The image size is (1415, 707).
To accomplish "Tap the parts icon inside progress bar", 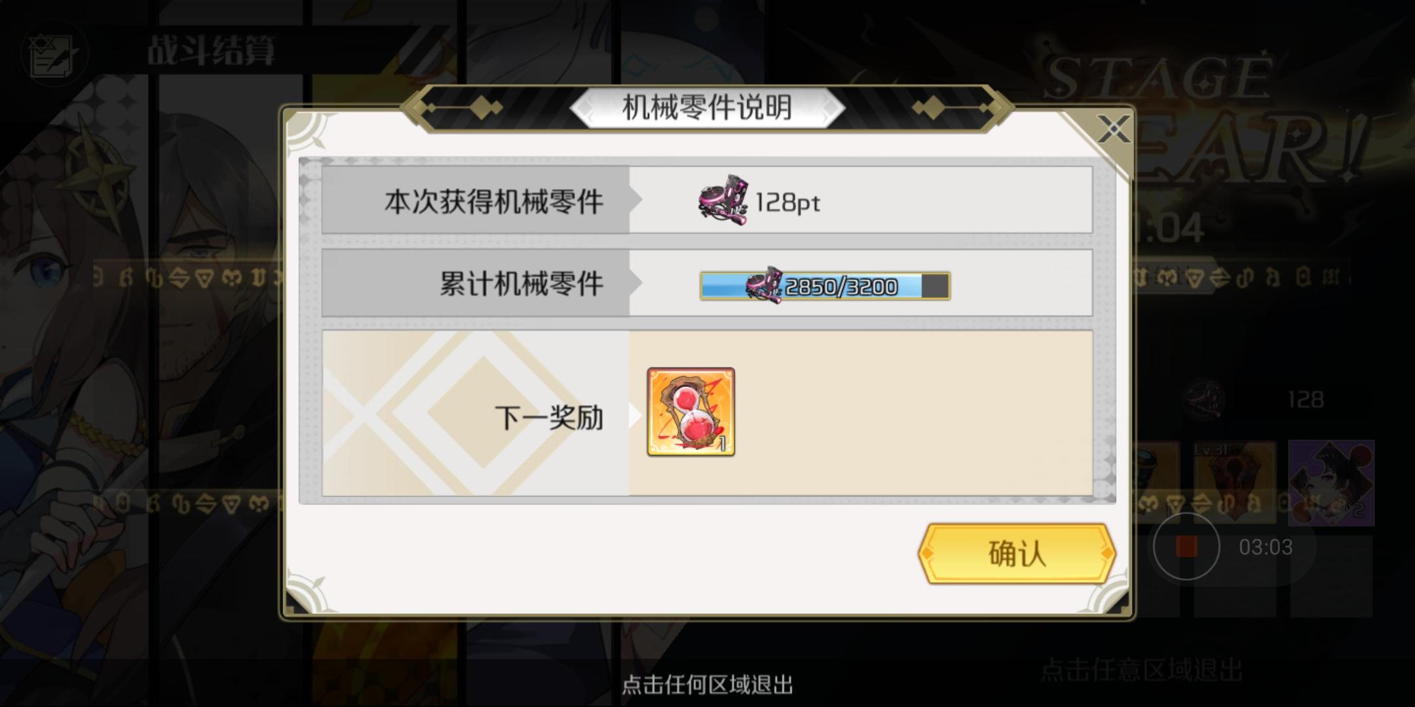I will [x=764, y=285].
